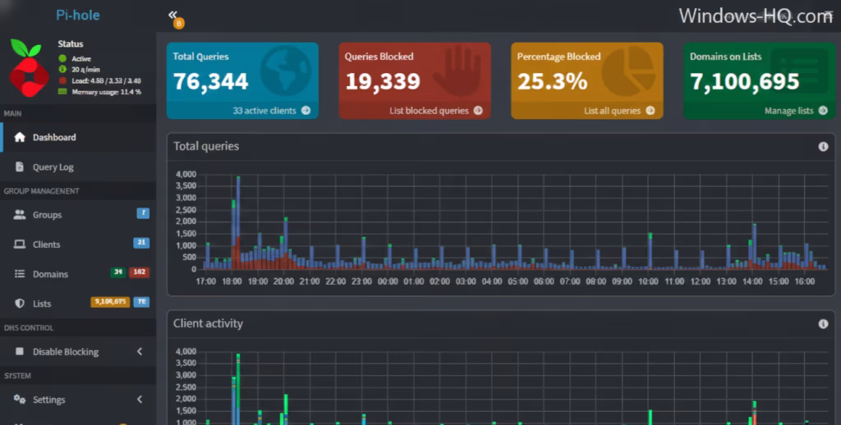Click the blue Lists count badge
Image resolution: width=841 pixels, height=425 pixels.
tap(141, 302)
